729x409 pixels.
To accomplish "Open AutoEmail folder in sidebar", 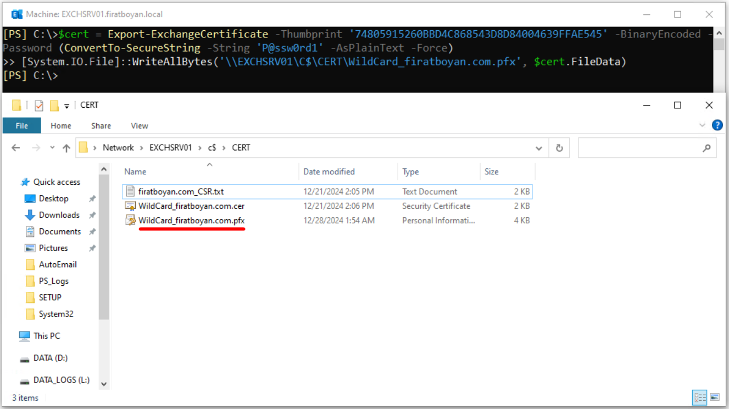I will [x=58, y=264].
